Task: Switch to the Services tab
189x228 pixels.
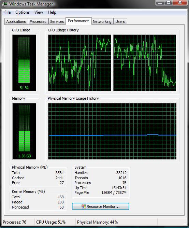Action: 57,22
